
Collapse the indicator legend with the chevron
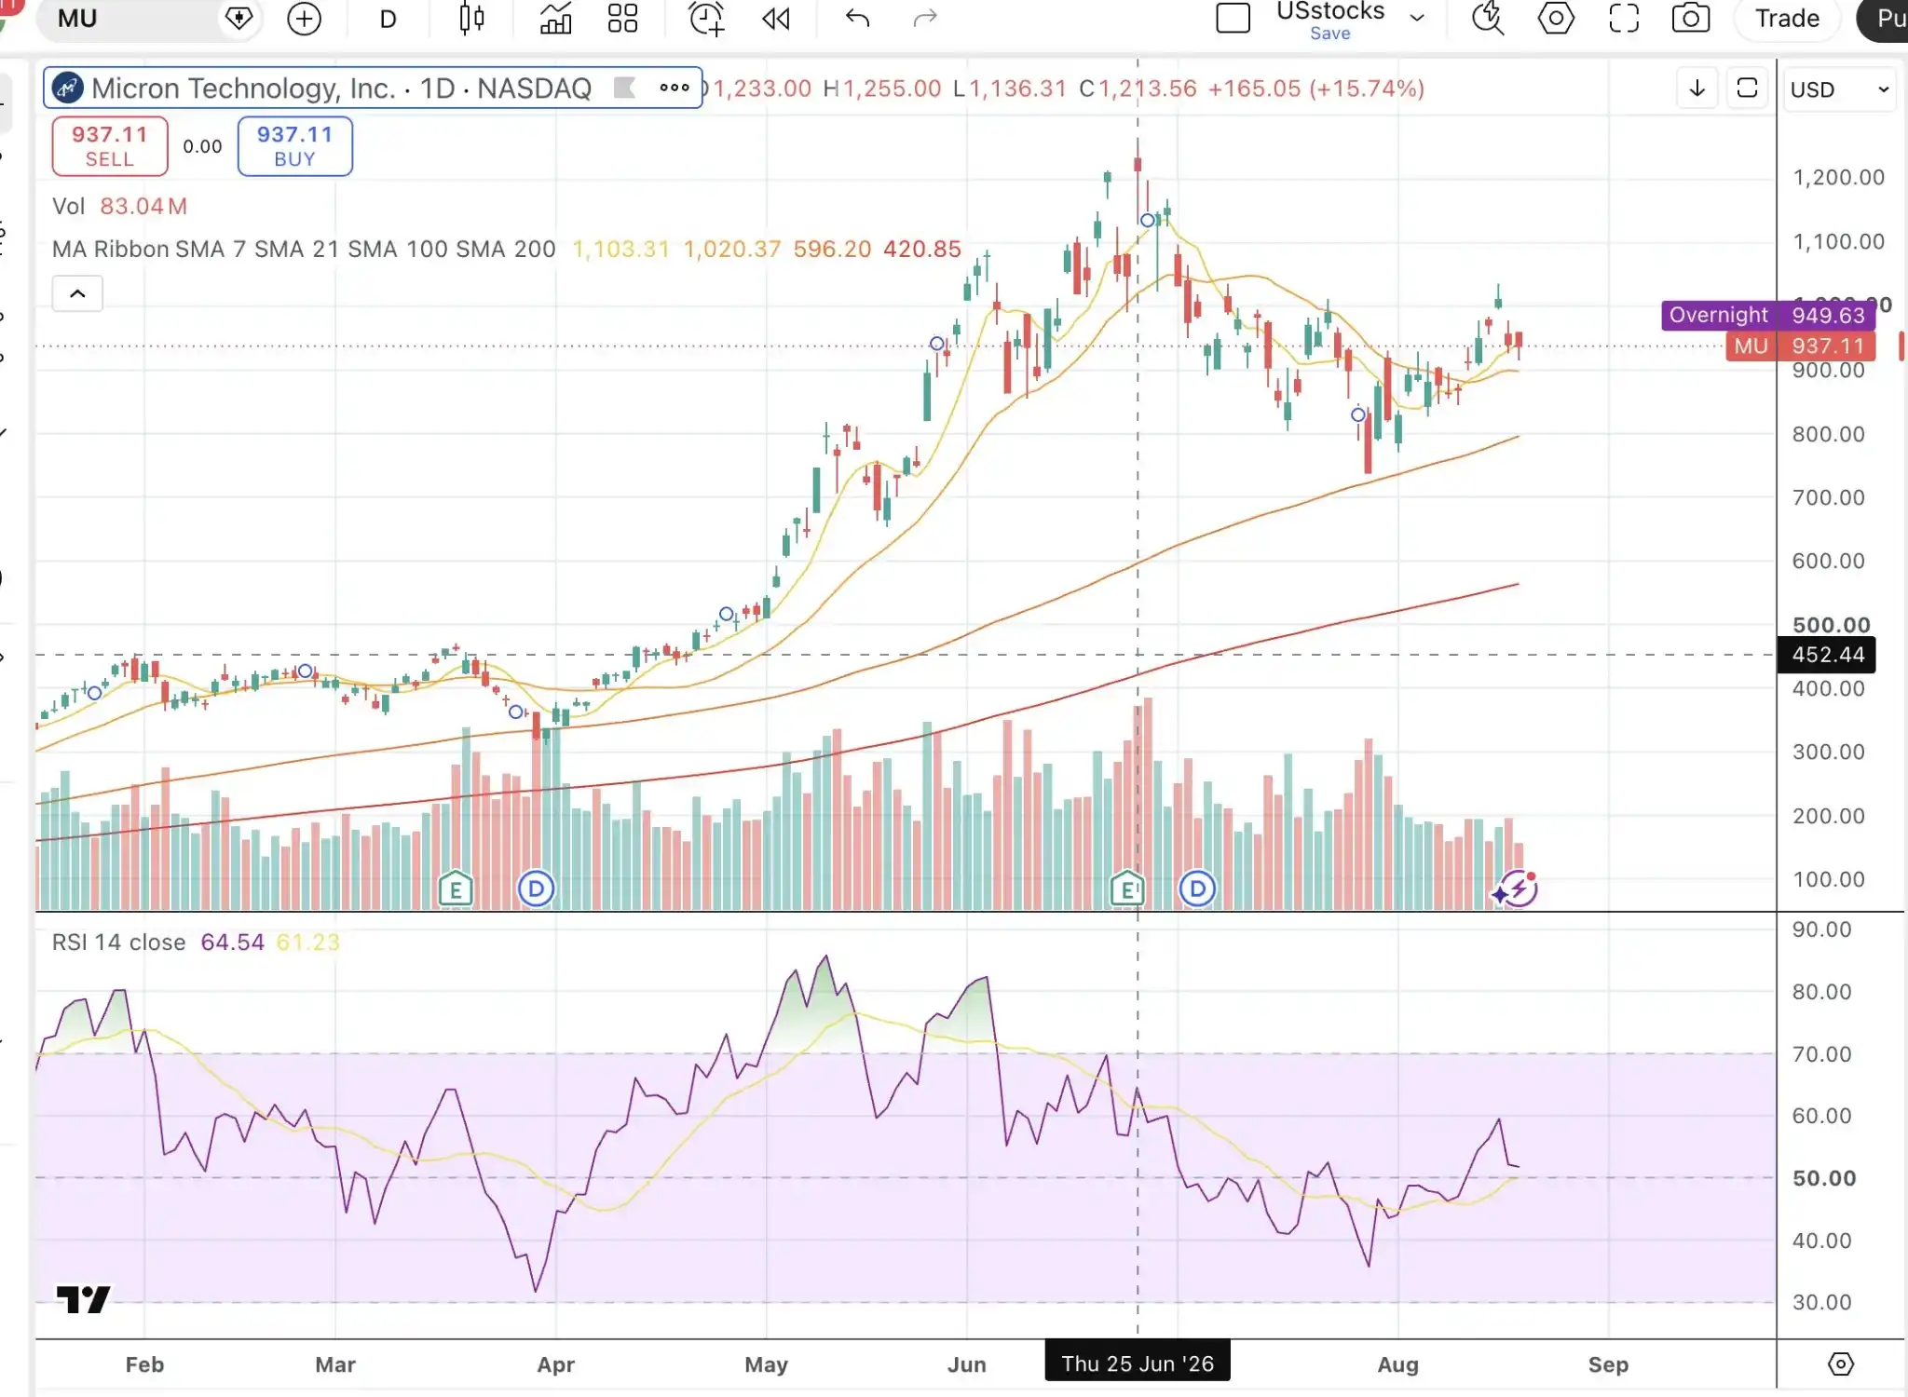click(x=77, y=294)
